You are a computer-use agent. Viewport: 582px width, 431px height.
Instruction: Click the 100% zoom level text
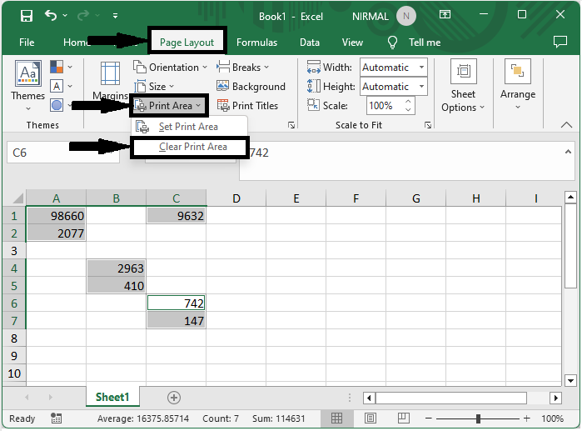coord(552,418)
